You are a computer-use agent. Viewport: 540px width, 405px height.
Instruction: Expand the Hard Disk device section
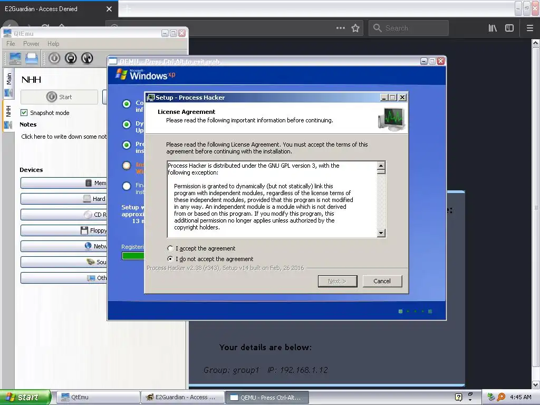pos(64,199)
